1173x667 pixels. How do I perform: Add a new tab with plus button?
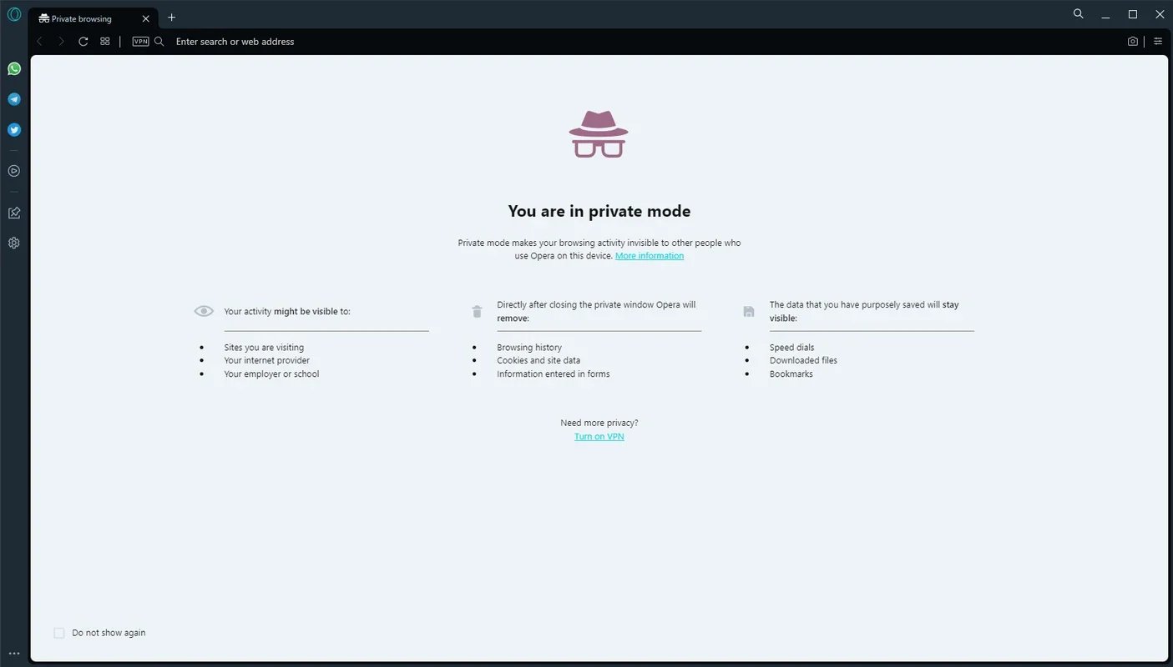click(x=172, y=18)
